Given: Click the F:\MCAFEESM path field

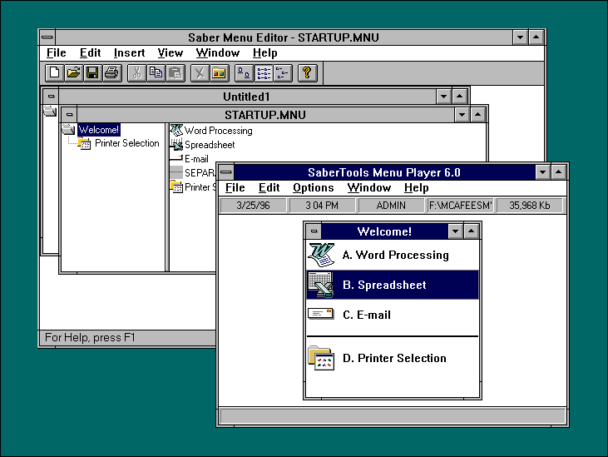Looking at the screenshot, I should point(460,206).
